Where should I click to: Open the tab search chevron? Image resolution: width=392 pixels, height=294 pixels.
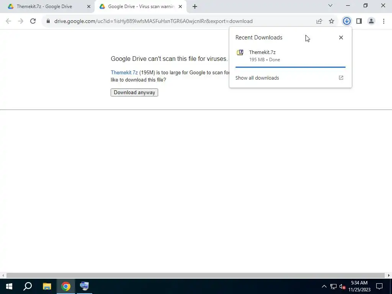coord(330,5)
